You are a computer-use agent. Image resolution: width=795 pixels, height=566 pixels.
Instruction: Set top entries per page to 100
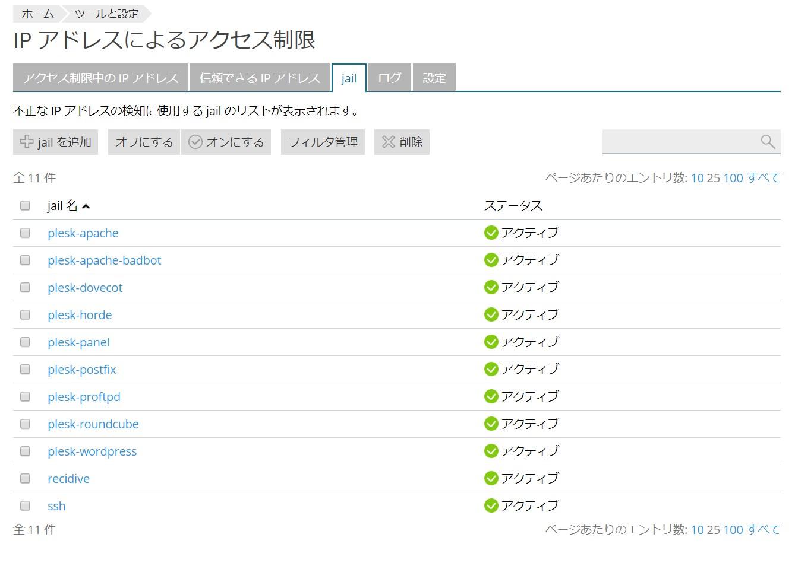(x=733, y=178)
